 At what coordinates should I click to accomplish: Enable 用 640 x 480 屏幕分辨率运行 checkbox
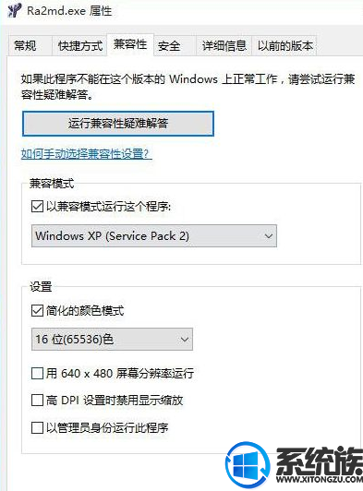click(x=37, y=373)
